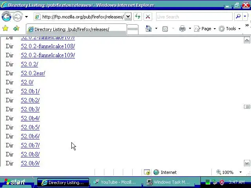Open the 52.0.2-funnelcake108/ directory link

pos(48,46)
